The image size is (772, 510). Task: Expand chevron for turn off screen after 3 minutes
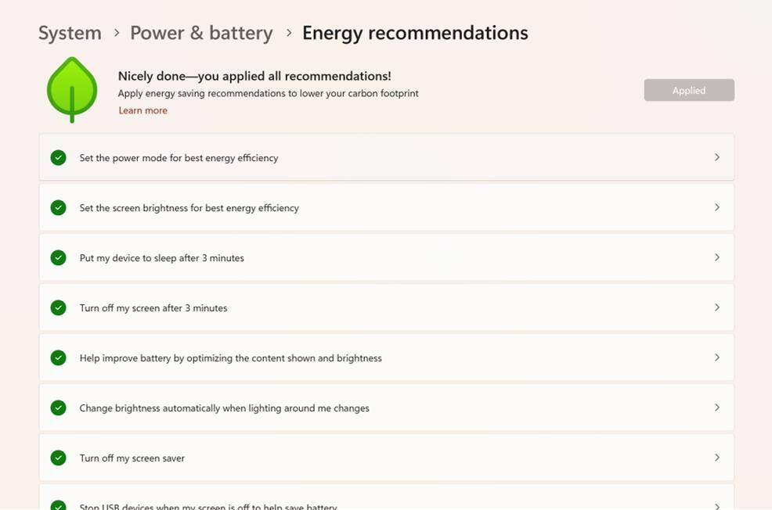(x=716, y=307)
